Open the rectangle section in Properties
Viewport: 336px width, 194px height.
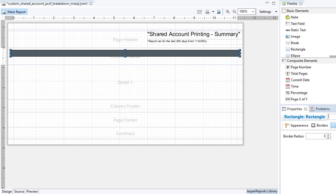click(x=333, y=125)
